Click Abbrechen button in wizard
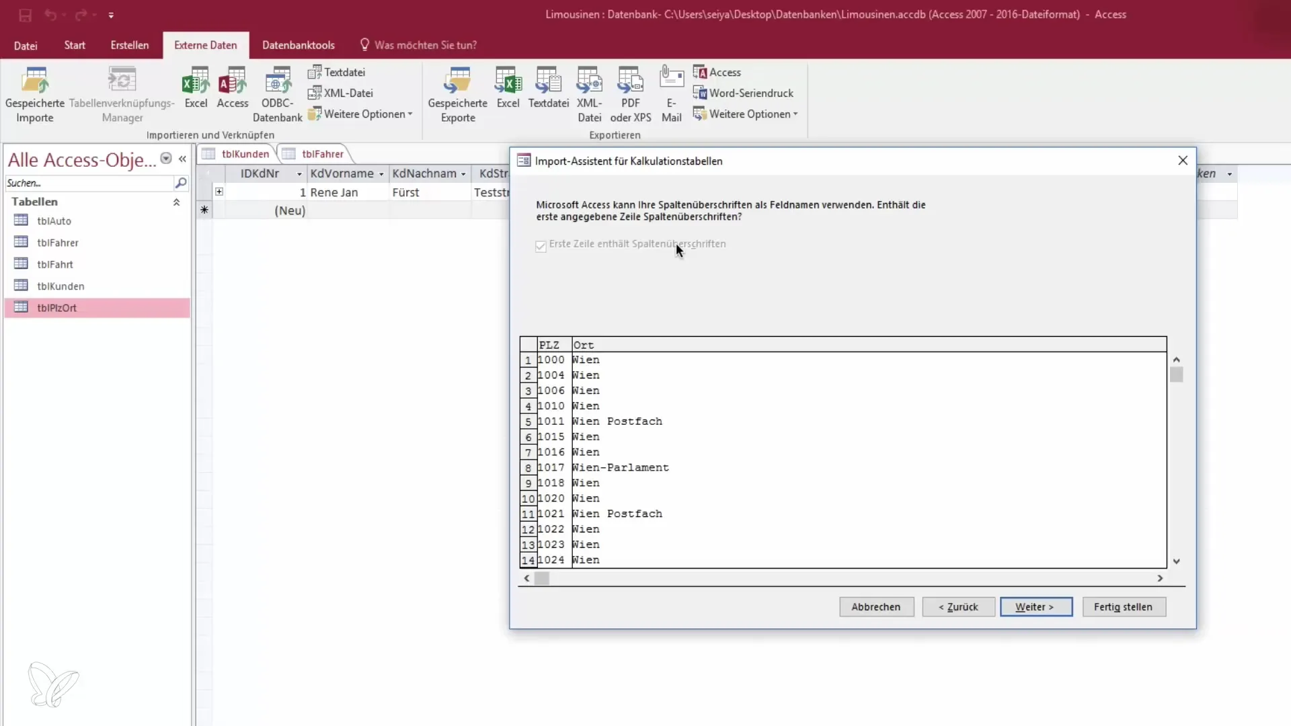Viewport: 1291px width, 726px height. (x=876, y=607)
